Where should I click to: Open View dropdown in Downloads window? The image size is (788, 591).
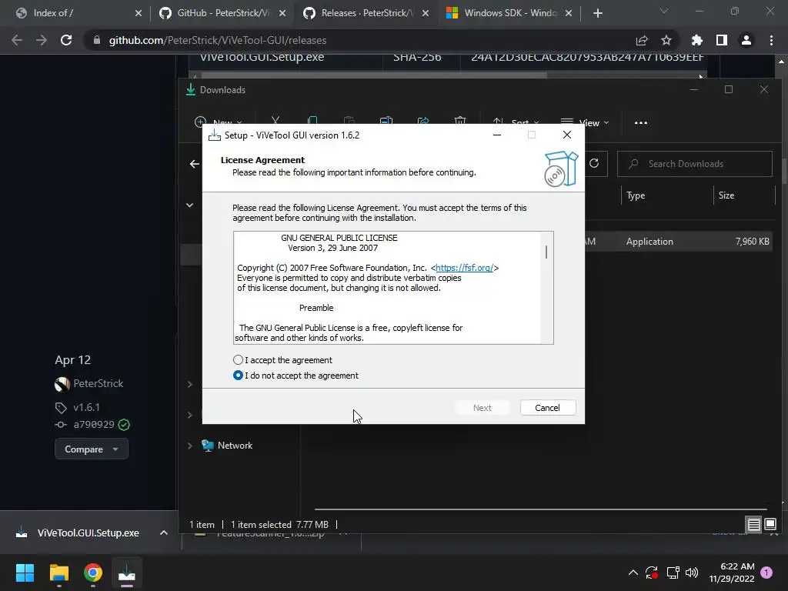pyautogui.click(x=585, y=122)
